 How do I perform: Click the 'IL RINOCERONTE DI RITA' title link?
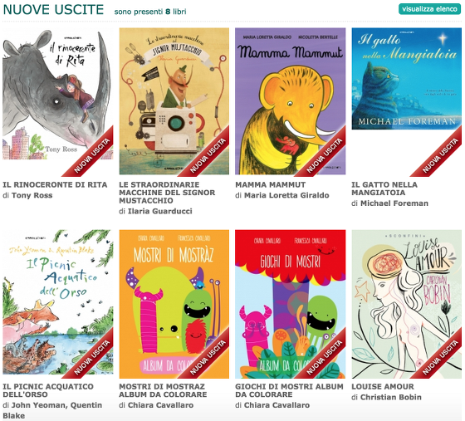click(55, 184)
